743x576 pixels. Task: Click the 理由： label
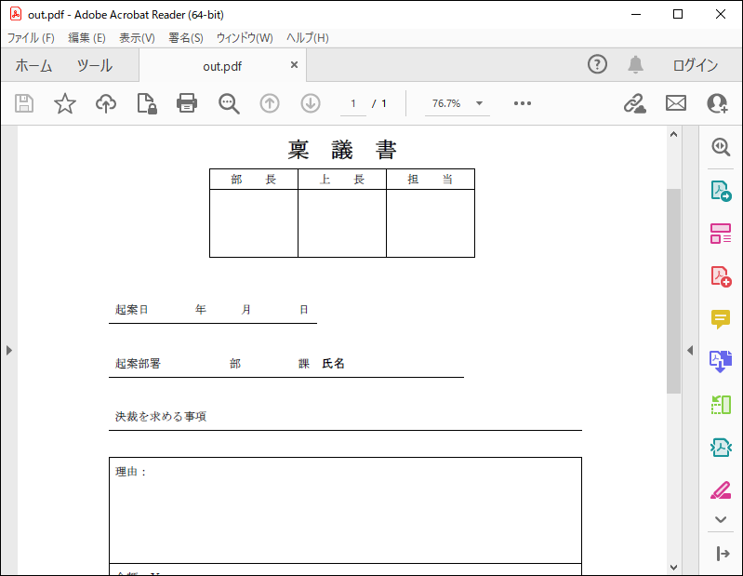pos(131,472)
